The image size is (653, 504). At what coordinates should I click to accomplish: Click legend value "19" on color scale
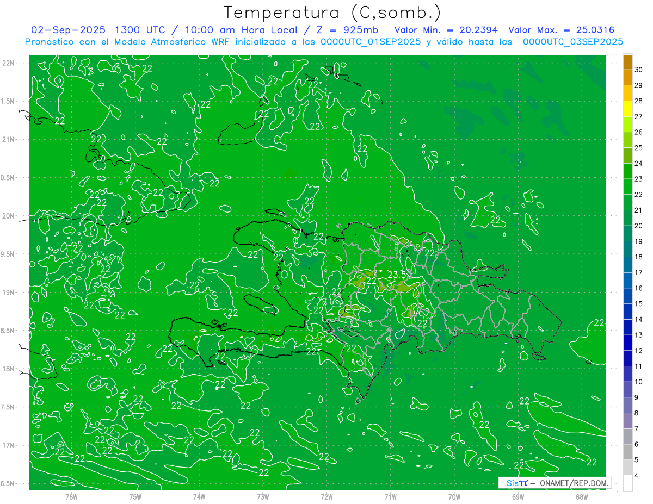[x=638, y=241]
